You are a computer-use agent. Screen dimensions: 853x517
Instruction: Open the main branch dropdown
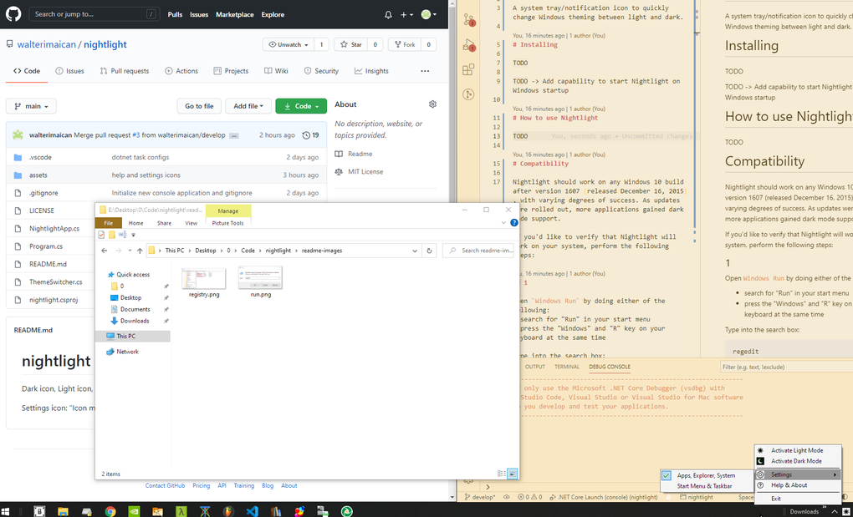click(31, 106)
